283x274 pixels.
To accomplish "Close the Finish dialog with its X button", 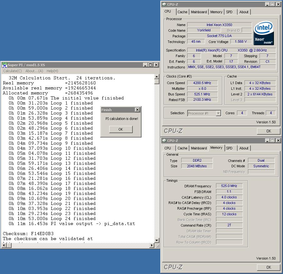I will (137, 110).
